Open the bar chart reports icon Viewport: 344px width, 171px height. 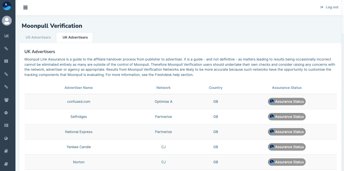(6, 35)
